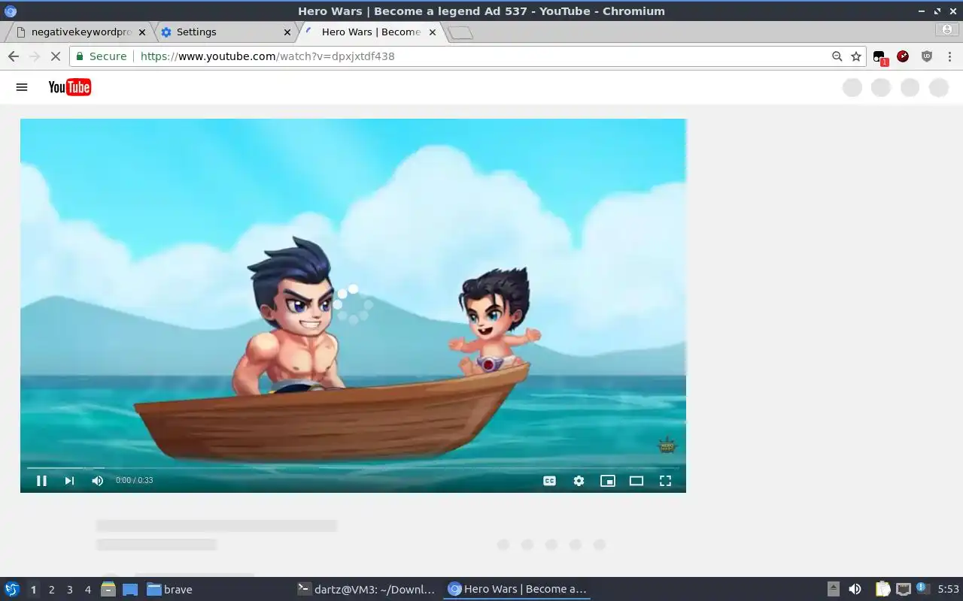Mute the video volume
Image resolution: width=963 pixels, height=601 pixels.
click(97, 481)
